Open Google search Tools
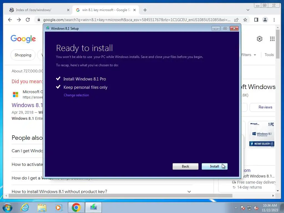This screenshot has width=284, height=213. (269, 55)
